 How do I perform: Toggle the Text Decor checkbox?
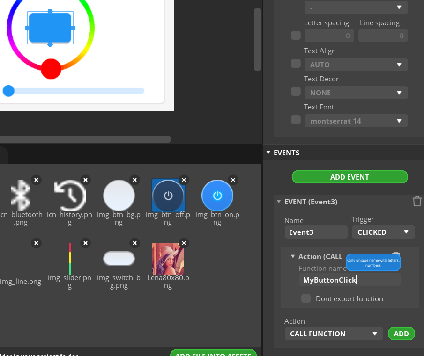click(296, 92)
